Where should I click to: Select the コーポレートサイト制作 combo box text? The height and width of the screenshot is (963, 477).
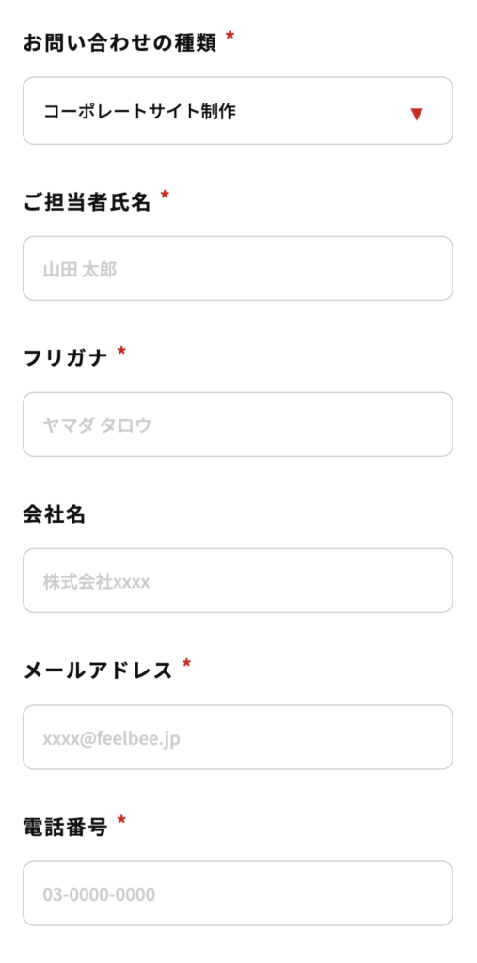[x=139, y=111]
